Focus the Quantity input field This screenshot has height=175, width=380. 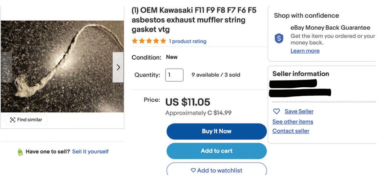(x=174, y=75)
